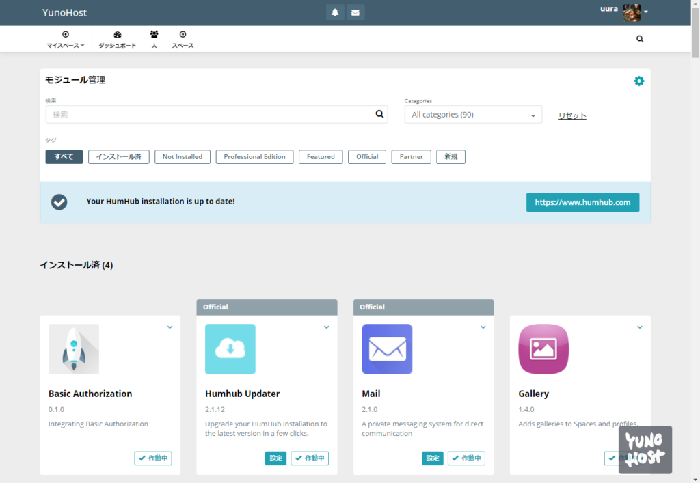Select the すべて tag filter

pos(64,156)
